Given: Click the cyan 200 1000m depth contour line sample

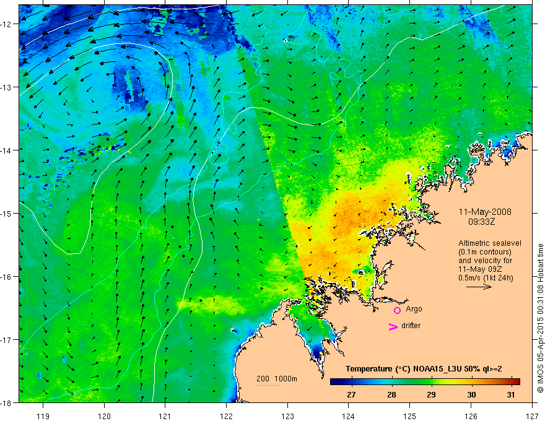Looking at the screenshot, I should [x=269, y=385].
